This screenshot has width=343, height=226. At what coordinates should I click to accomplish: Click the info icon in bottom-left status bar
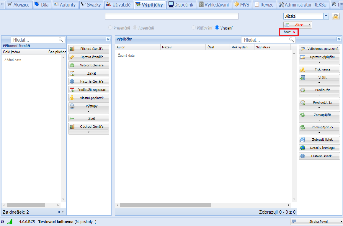pyautogui.click(x=3, y=222)
